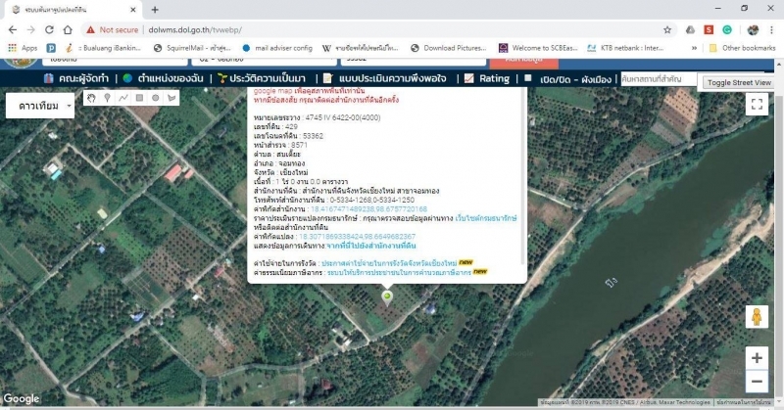
Task: Click the Street View pegman icon
Action: tap(757, 316)
